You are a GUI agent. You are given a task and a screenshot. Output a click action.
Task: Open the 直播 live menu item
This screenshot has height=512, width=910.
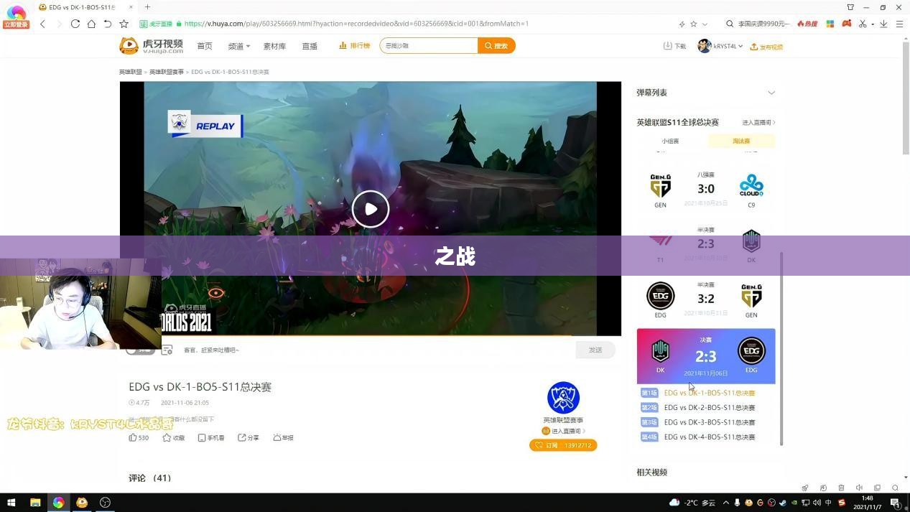click(x=310, y=46)
